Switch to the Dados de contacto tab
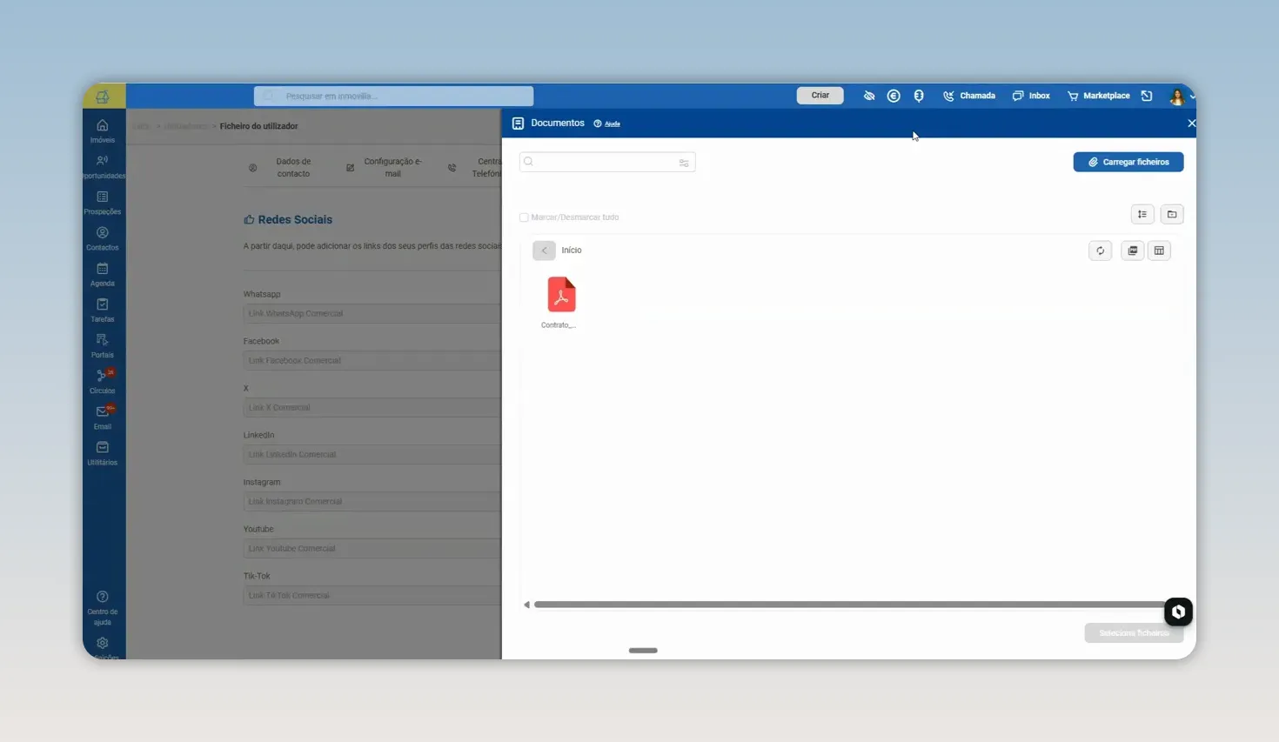Screen dimensions: 1279x742 tap(284, 167)
